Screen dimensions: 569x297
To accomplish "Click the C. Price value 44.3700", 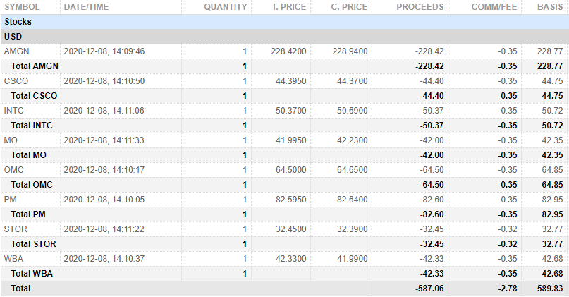I will 352,81.
